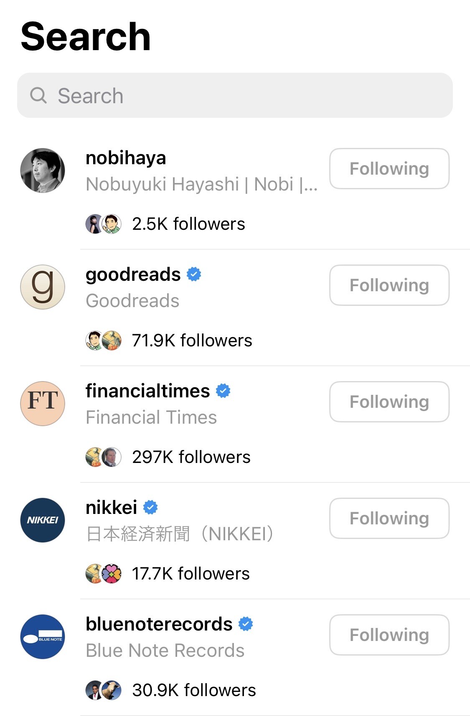Tap the Goodreads 'g' logo avatar
Viewport: 470px width, 722px height.
43,287
